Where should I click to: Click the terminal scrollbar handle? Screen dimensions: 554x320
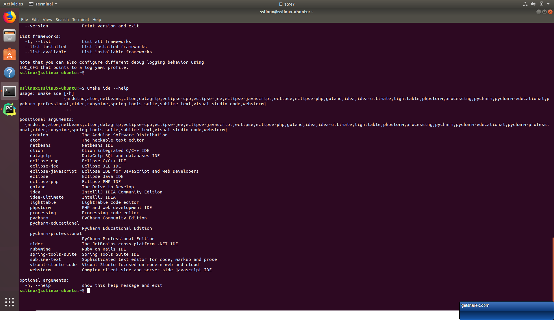(x=553, y=270)
